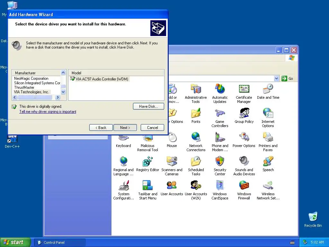Screen dimensions: 329x247
Task: Click Next button in wizard
Action: 125,127
